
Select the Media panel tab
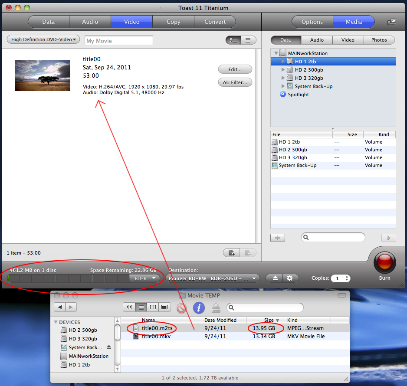coord(354,22)
